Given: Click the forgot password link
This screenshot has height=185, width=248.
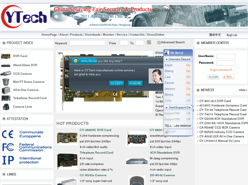Looking at the screenshot, I should [x=221, y=70].
